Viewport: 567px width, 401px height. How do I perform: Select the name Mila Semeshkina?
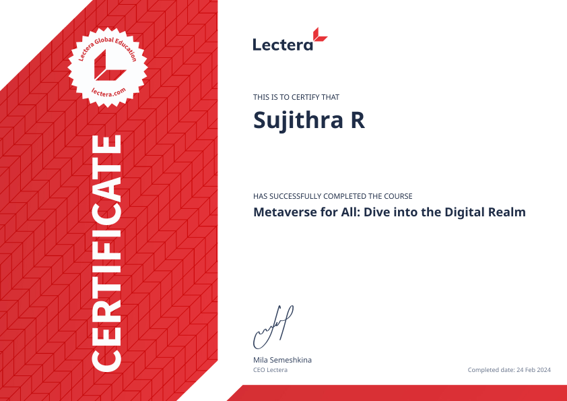point(281,360)
